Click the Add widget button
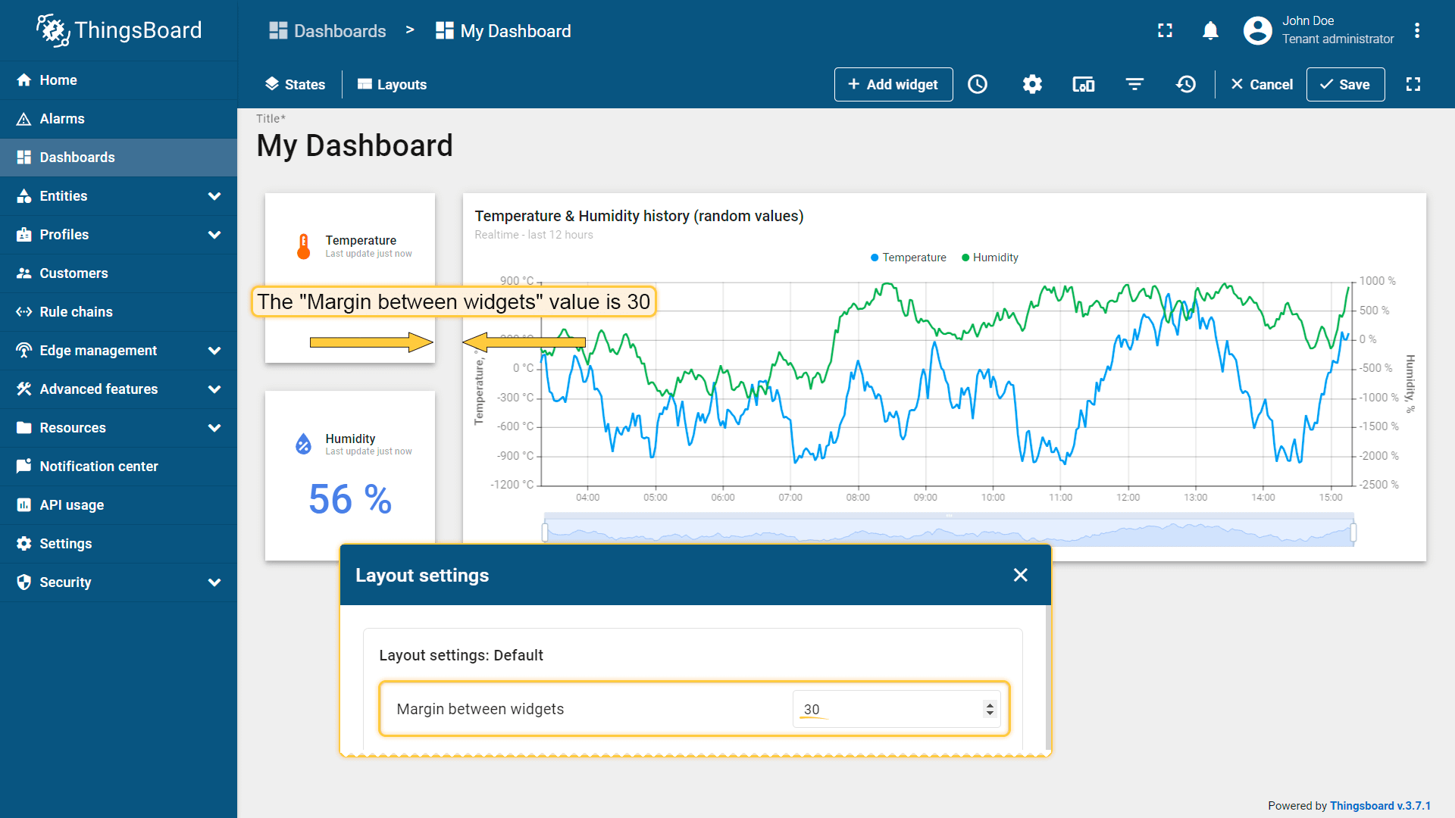 (x=893, y=84)
